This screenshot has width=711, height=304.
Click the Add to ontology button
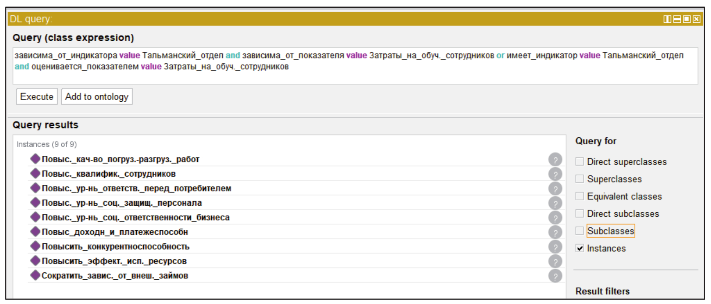[x=97, y=97]
